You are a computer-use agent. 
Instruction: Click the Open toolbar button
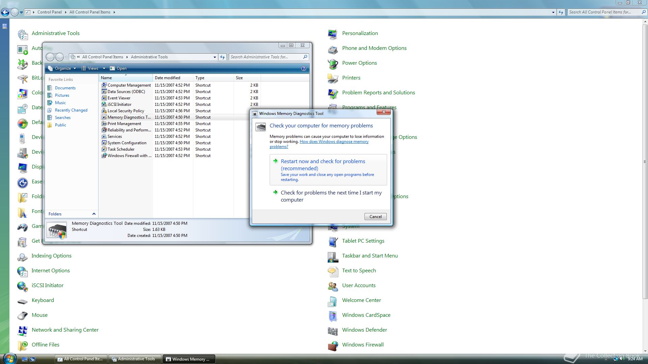point(118,68)
